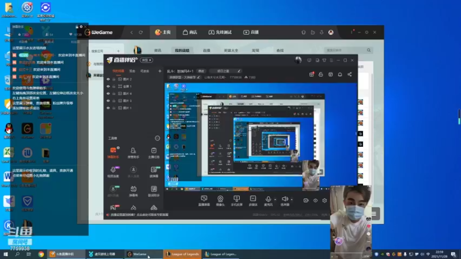This screenshot has width=461, height=259.
Task: Open the PK tool in toolbox
Action: (113, 208)
